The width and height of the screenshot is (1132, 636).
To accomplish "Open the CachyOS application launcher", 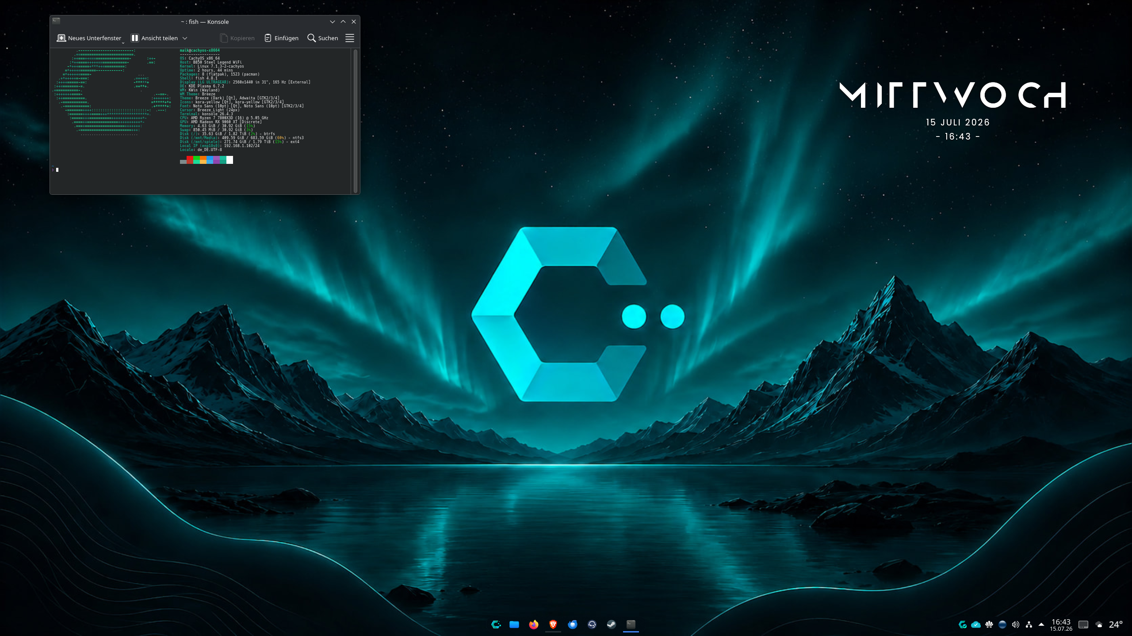I will [x=496, y=624].
